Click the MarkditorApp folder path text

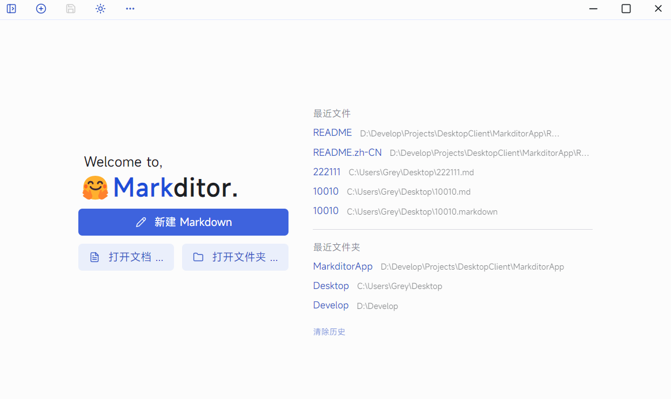tap(472, 267)
